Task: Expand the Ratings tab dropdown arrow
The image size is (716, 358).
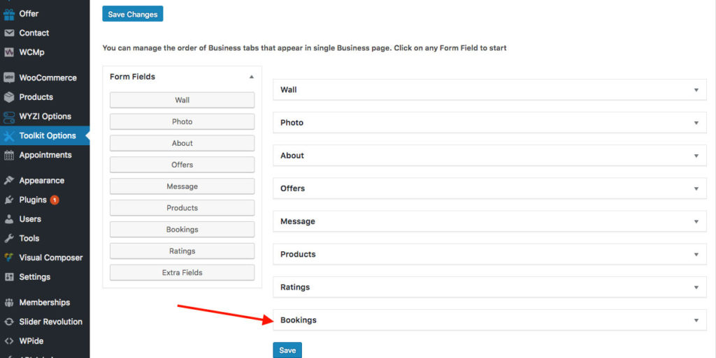Action: pyautogui.click(x=696, y=288)
